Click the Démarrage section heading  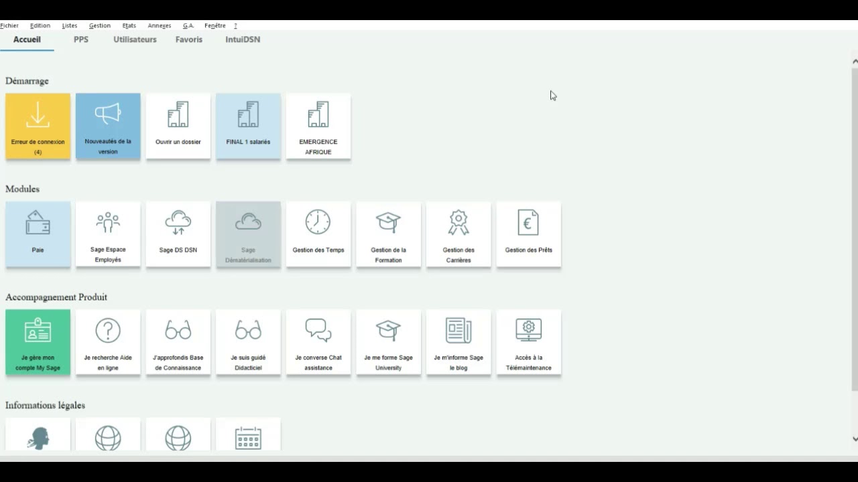coord(27,81)
